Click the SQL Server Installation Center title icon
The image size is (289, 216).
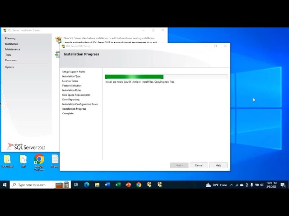point(5,30)
